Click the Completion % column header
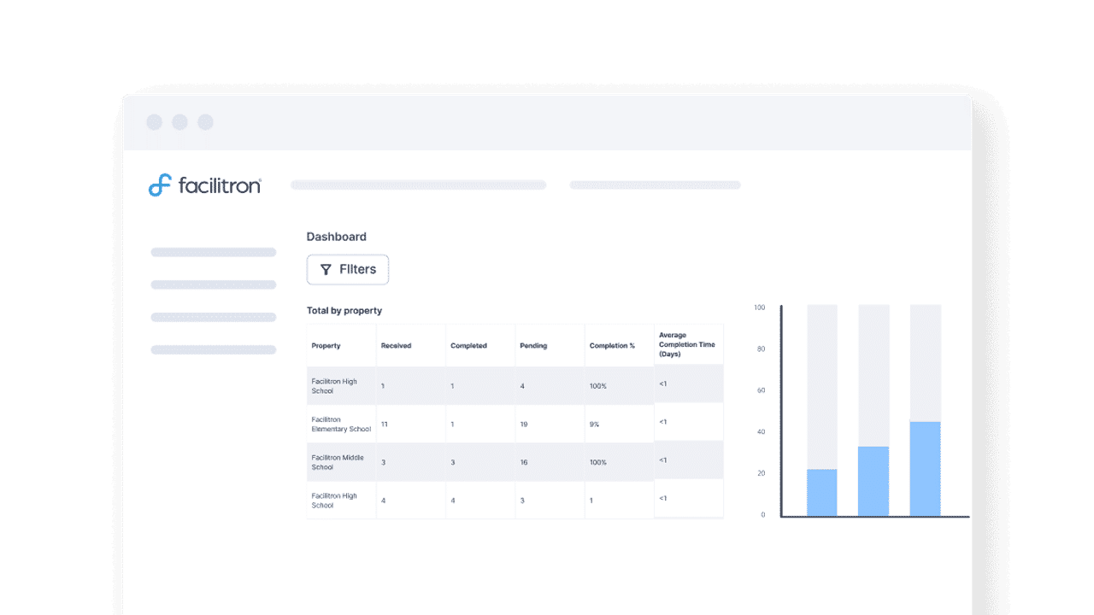The image size is (1094, 615). pos(612,346)
